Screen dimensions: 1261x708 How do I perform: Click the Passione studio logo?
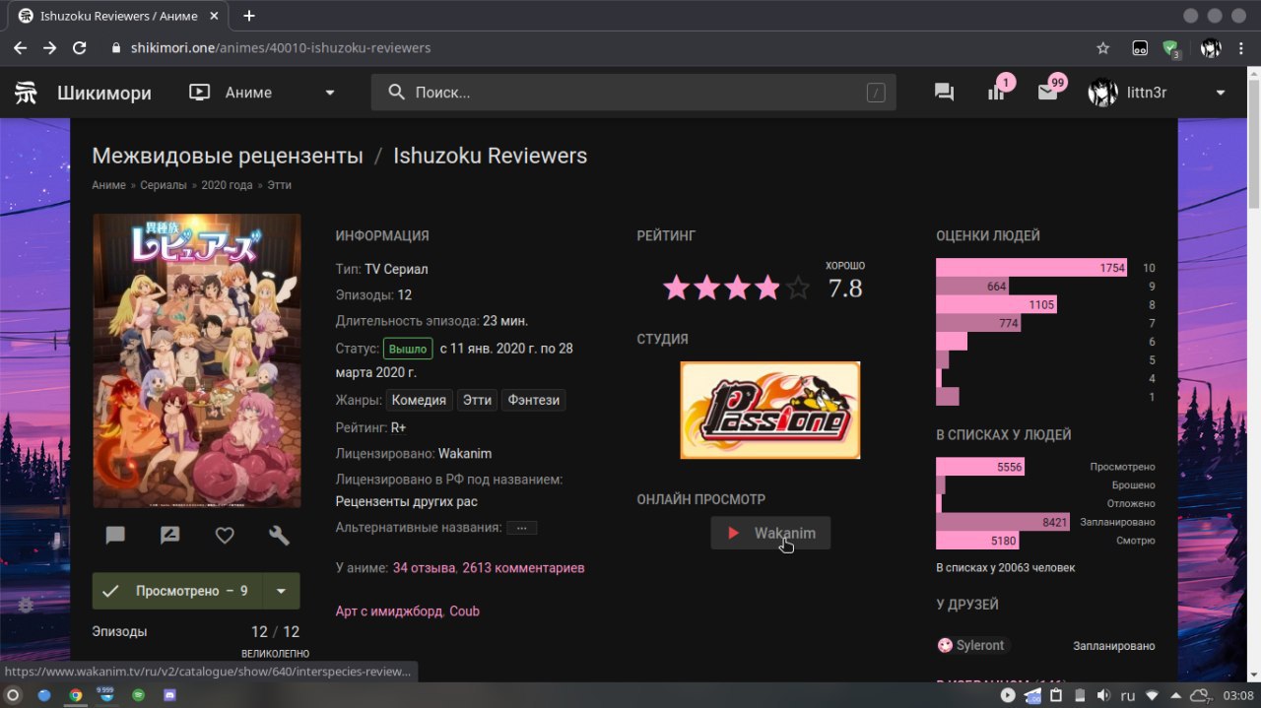[x=770, y=410]
